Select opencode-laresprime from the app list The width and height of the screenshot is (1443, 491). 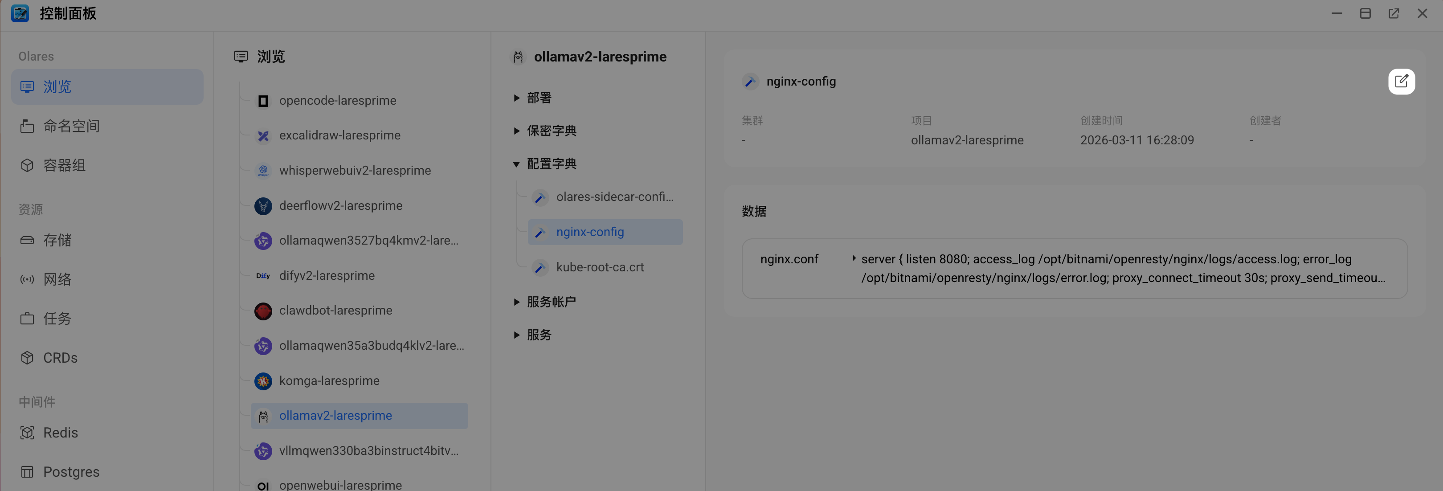pyautogui.click(x=337, y=100)
